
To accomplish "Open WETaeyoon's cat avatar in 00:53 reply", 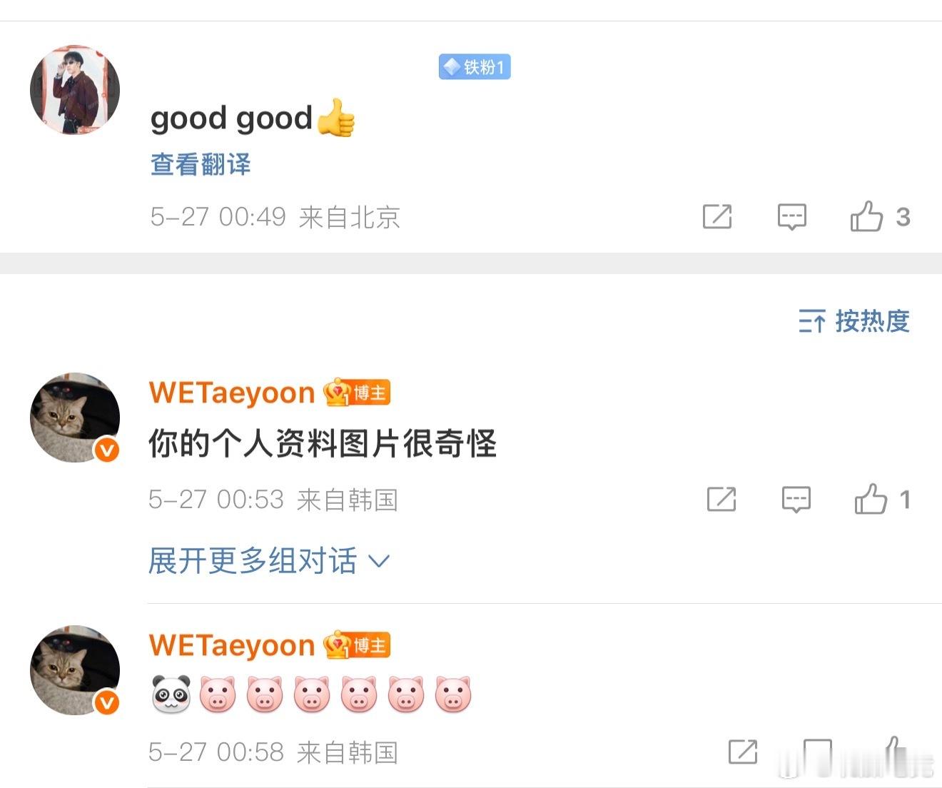I will click(x=75, y=417).
